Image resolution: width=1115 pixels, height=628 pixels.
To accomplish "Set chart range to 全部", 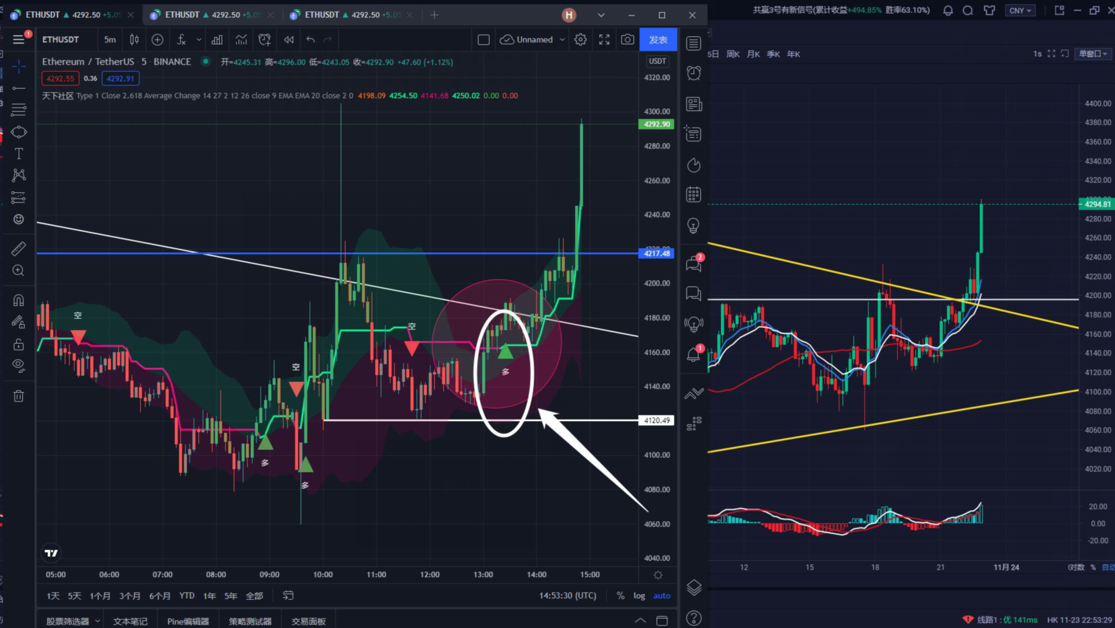I will click(254, 596).
